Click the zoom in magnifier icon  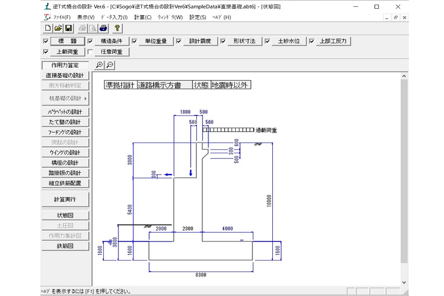[99, 65]
